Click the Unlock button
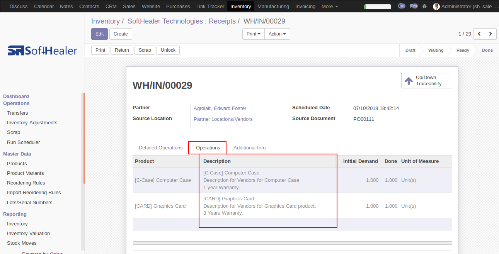 [x=168, y=50]
